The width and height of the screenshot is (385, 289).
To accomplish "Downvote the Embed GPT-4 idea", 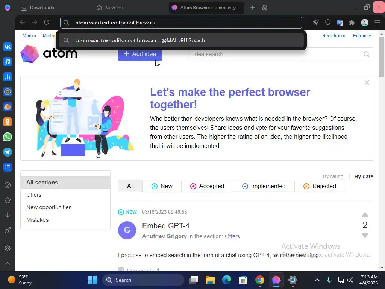I will point(365,236).
